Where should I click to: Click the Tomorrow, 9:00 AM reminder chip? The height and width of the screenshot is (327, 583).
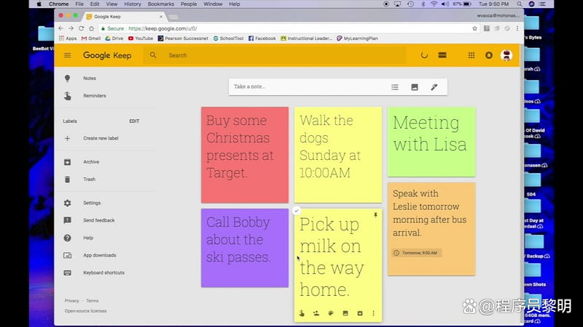pyautogui.click(x=416, y=253)
